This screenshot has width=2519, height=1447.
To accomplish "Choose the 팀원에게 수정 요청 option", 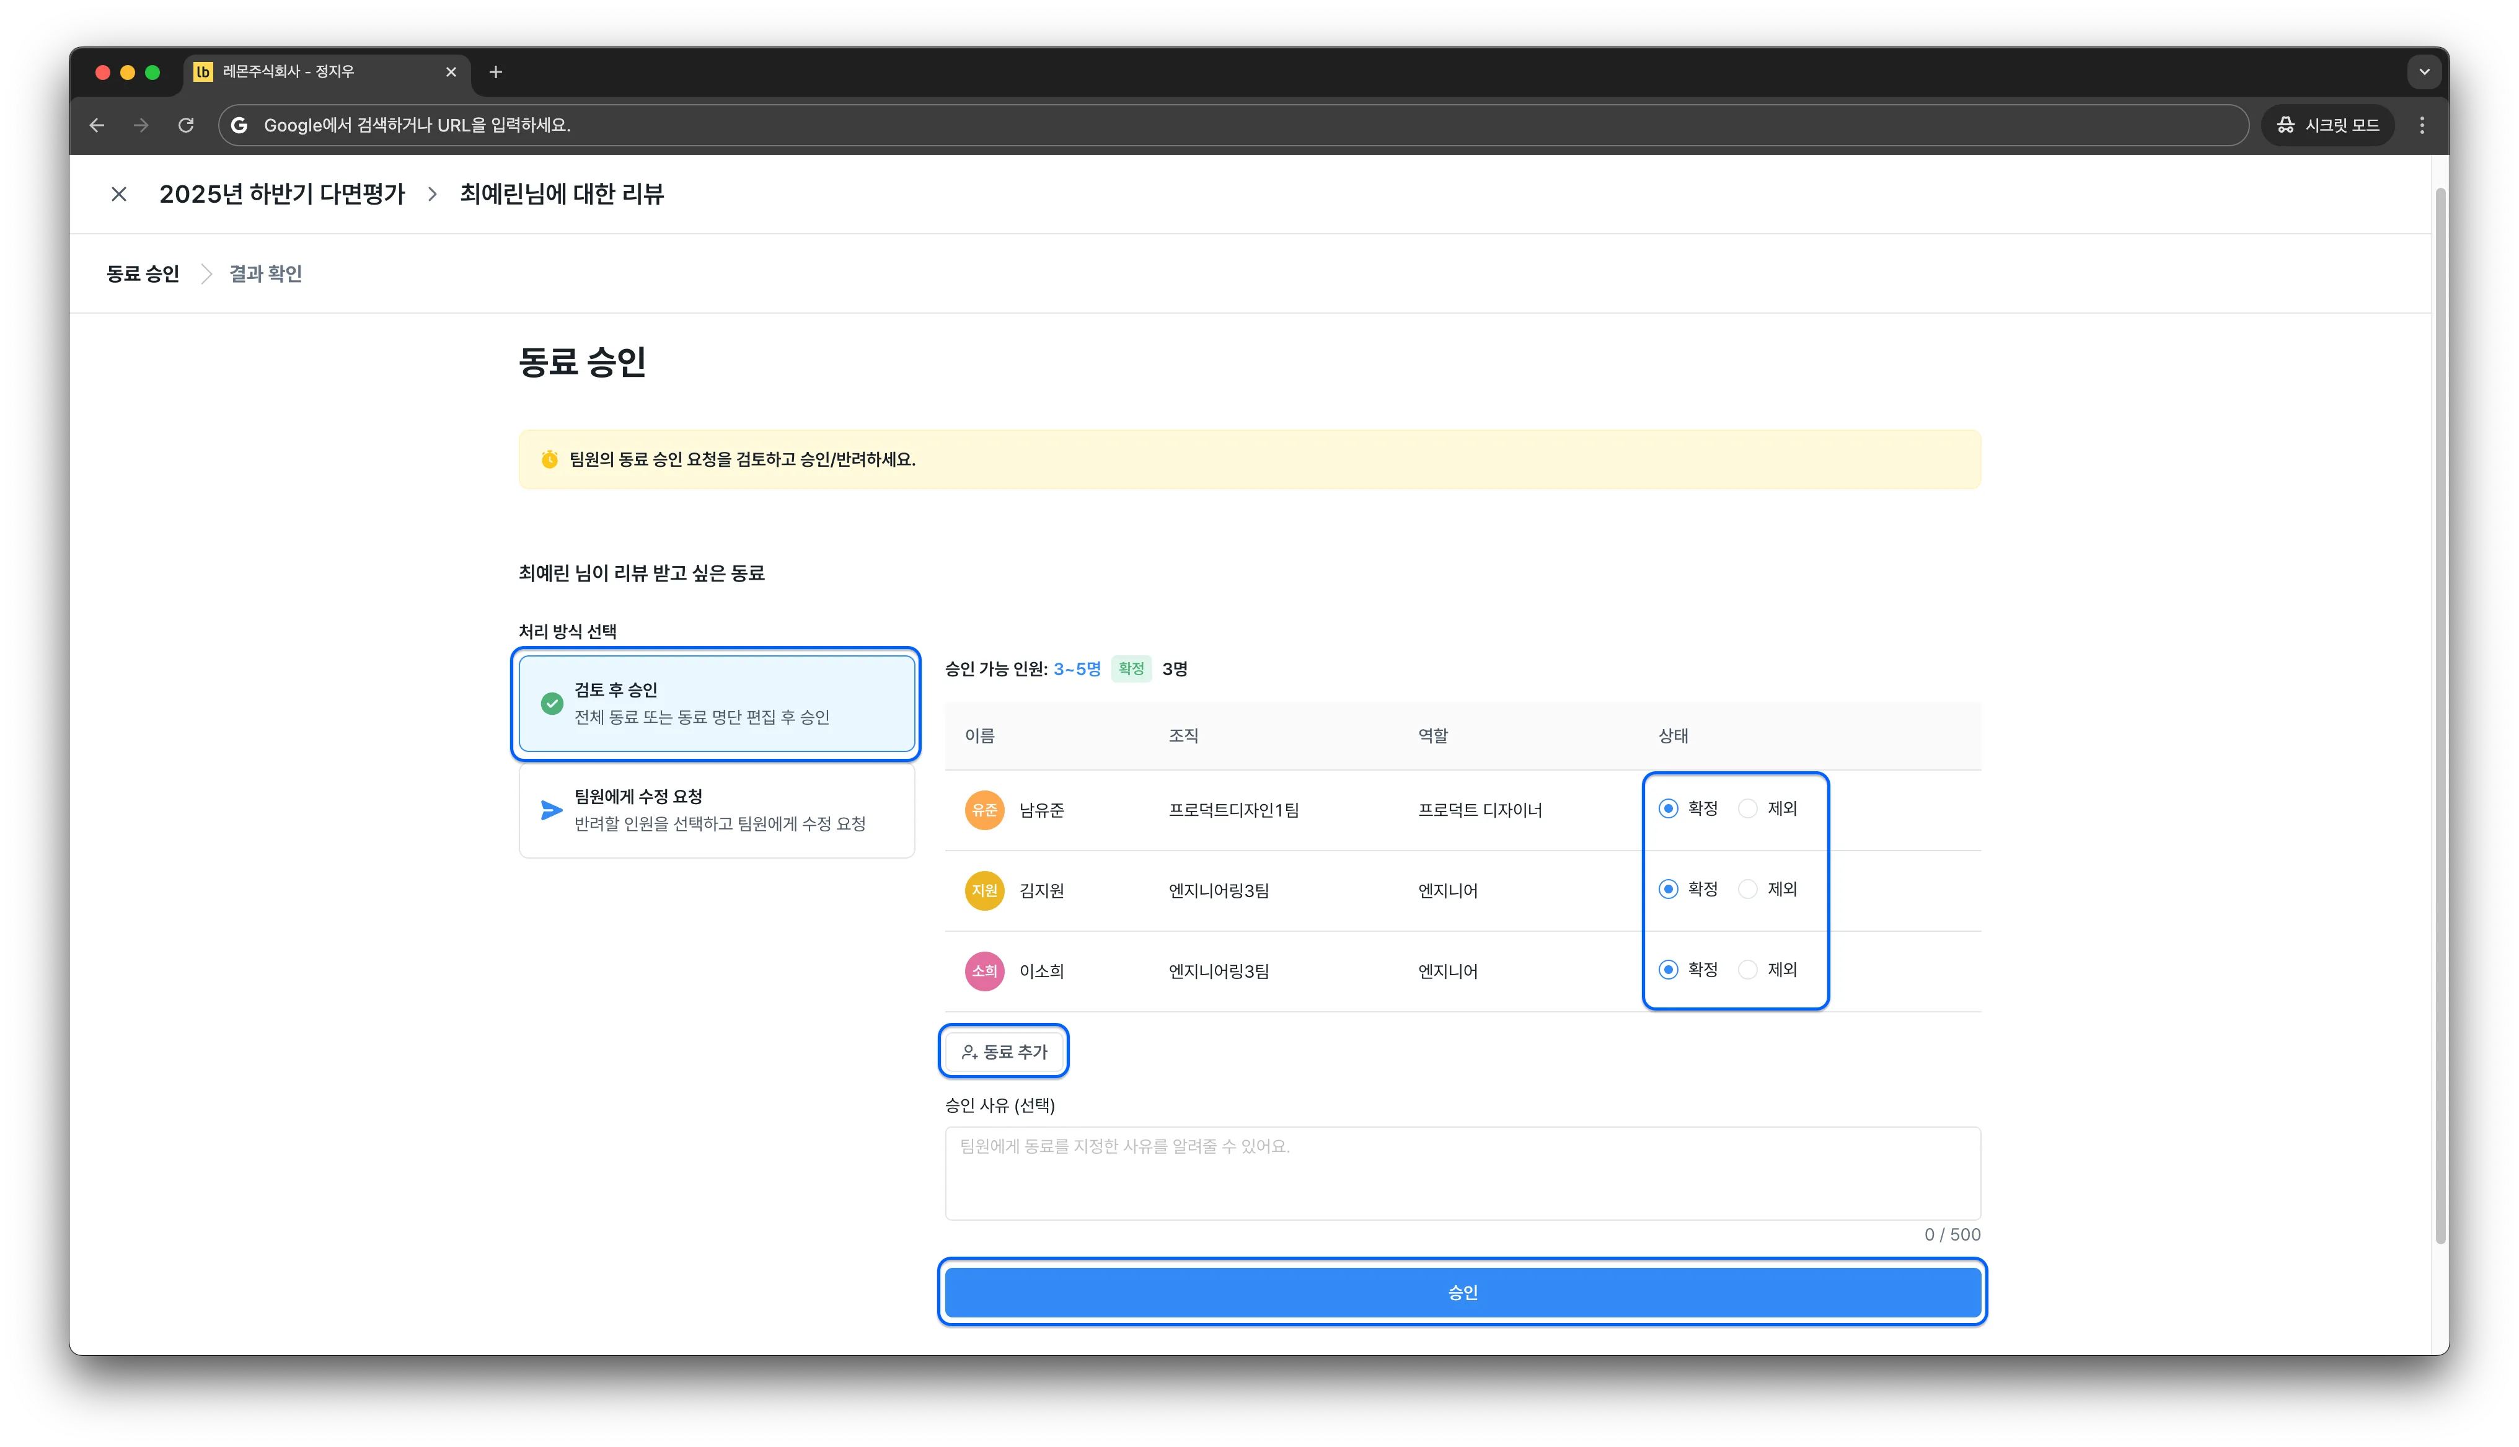I will (x=716, y=810).
